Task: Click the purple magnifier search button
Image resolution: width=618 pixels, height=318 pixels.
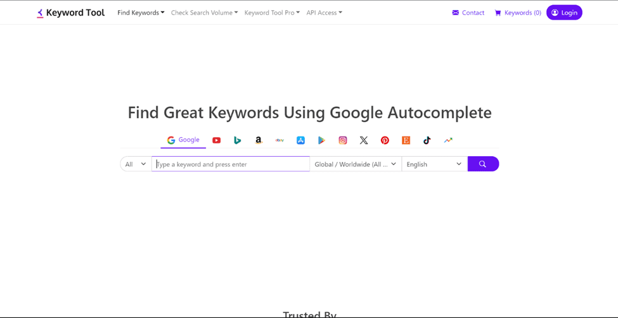Action: coord(483,164)
